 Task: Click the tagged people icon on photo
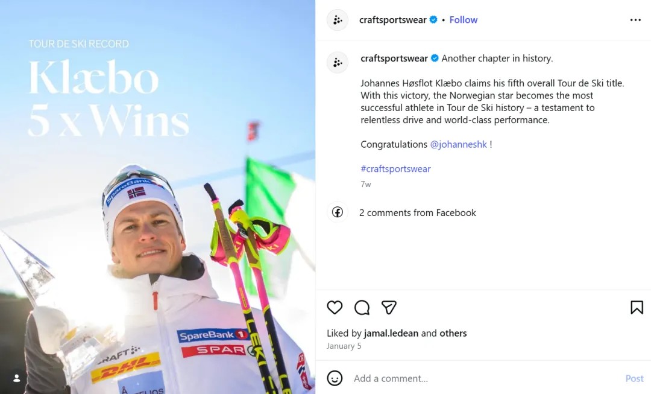click(17, 378)
